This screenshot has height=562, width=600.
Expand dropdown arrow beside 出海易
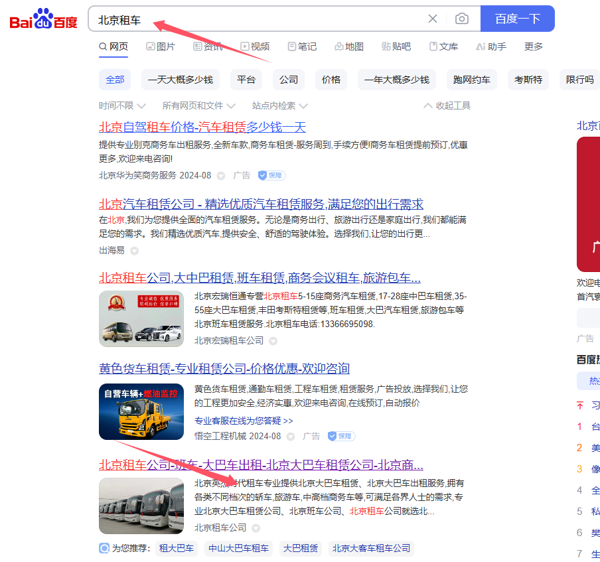point(134,251)
